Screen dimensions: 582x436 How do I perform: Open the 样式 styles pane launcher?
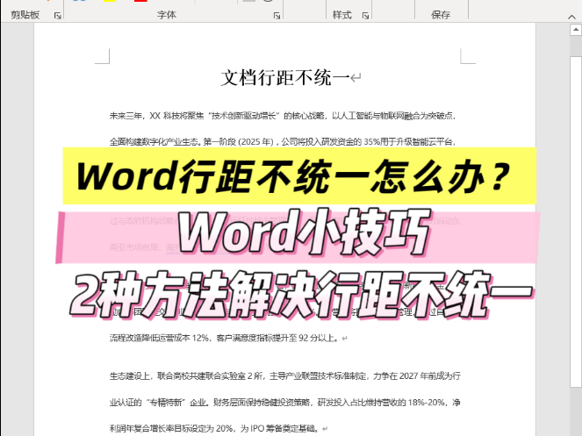(365, 16)
